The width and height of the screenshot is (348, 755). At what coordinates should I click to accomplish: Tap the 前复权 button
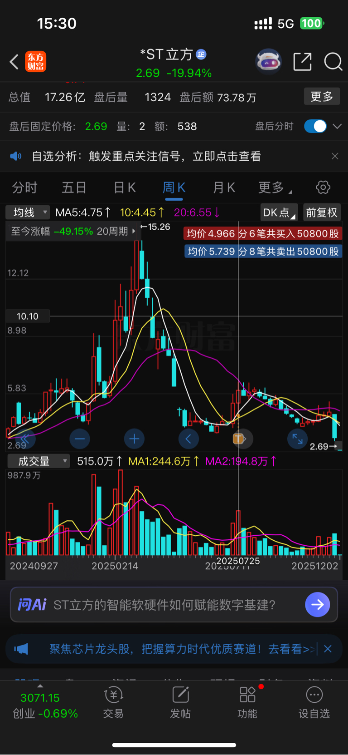click(321, 212)
